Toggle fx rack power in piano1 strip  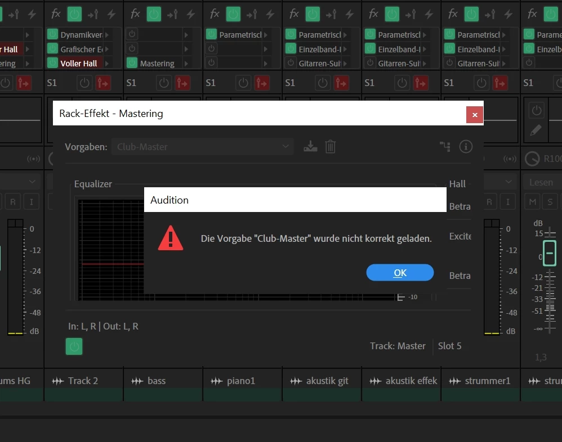233,14
